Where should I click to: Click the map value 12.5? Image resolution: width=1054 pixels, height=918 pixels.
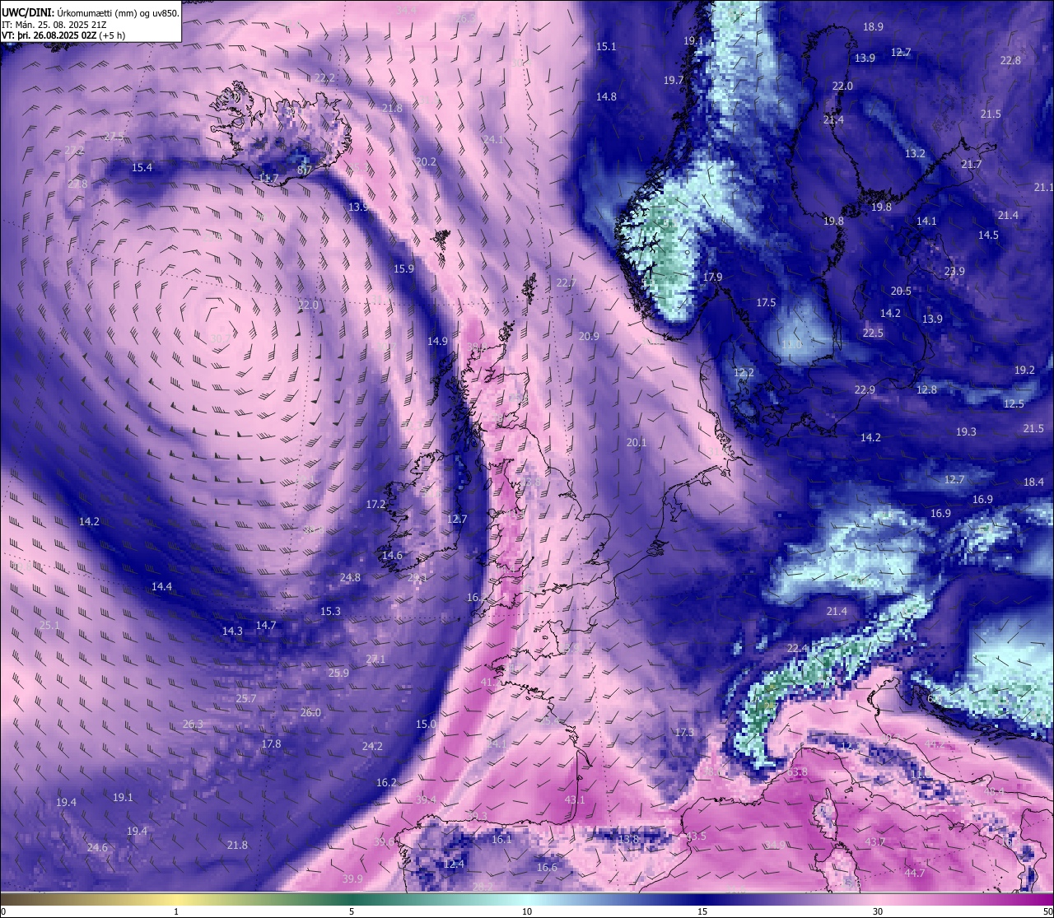pos(1014,404)
